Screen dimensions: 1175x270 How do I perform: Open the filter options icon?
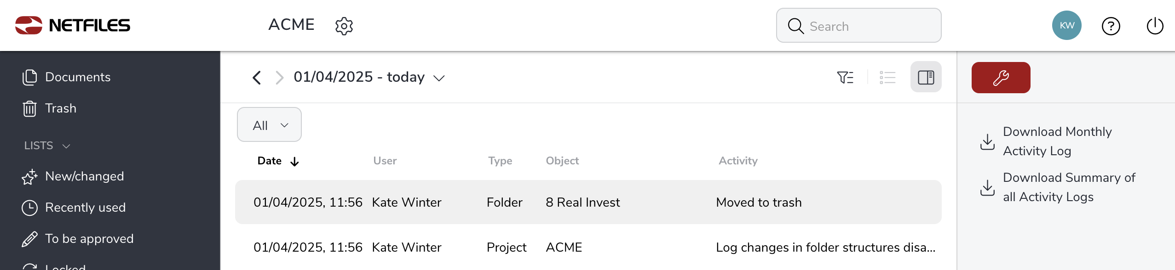point(845,77)
